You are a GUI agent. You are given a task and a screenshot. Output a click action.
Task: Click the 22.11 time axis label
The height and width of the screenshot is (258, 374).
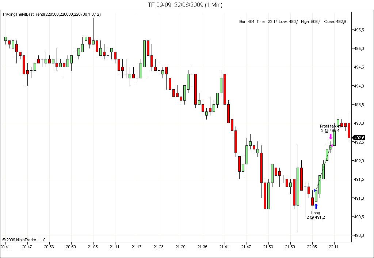coord(334,247)
